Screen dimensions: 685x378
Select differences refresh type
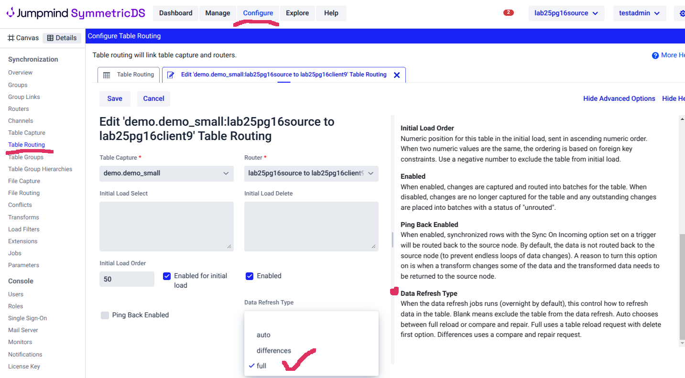(x=311, y=351)
